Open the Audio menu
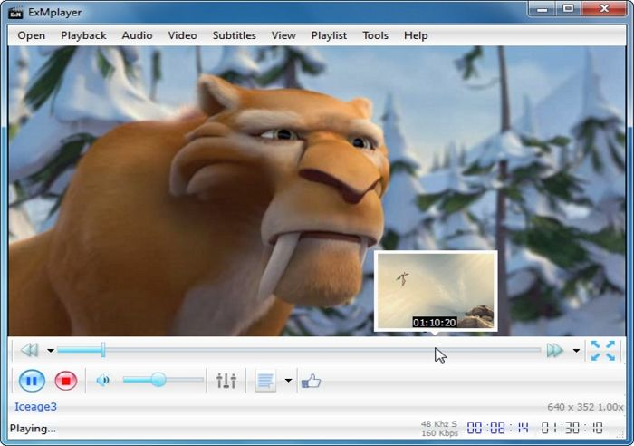The width and height of the screenshot is (634, 446). pyautogui.click(x=137, y=35)
